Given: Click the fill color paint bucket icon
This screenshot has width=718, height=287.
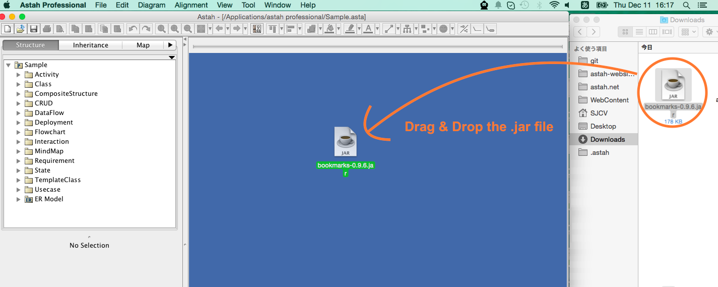Looking at the screenshot, I should click(330, 29).
